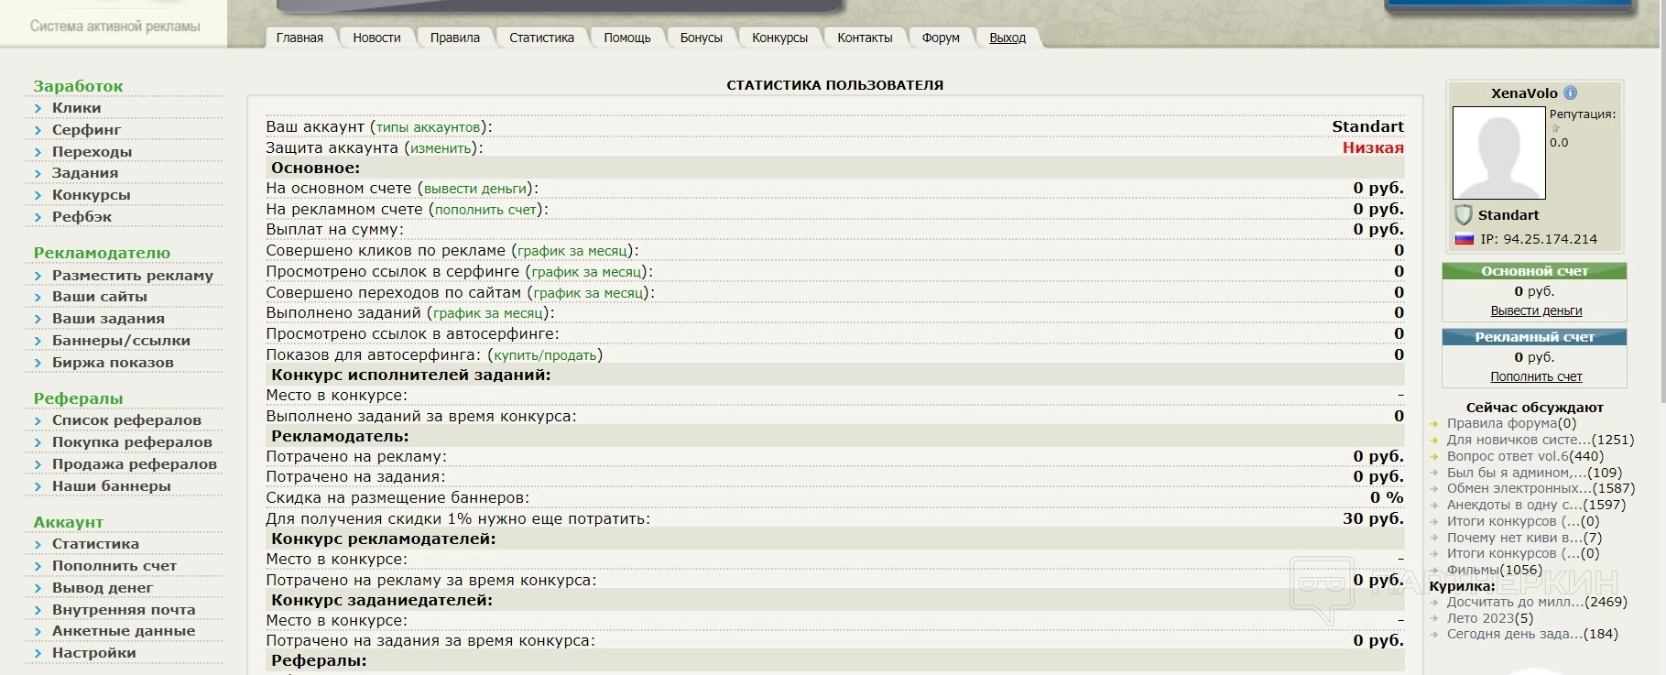1666x675 pixels.
Task: Open the типы аккаунтов link
Action: coord(428,127)
